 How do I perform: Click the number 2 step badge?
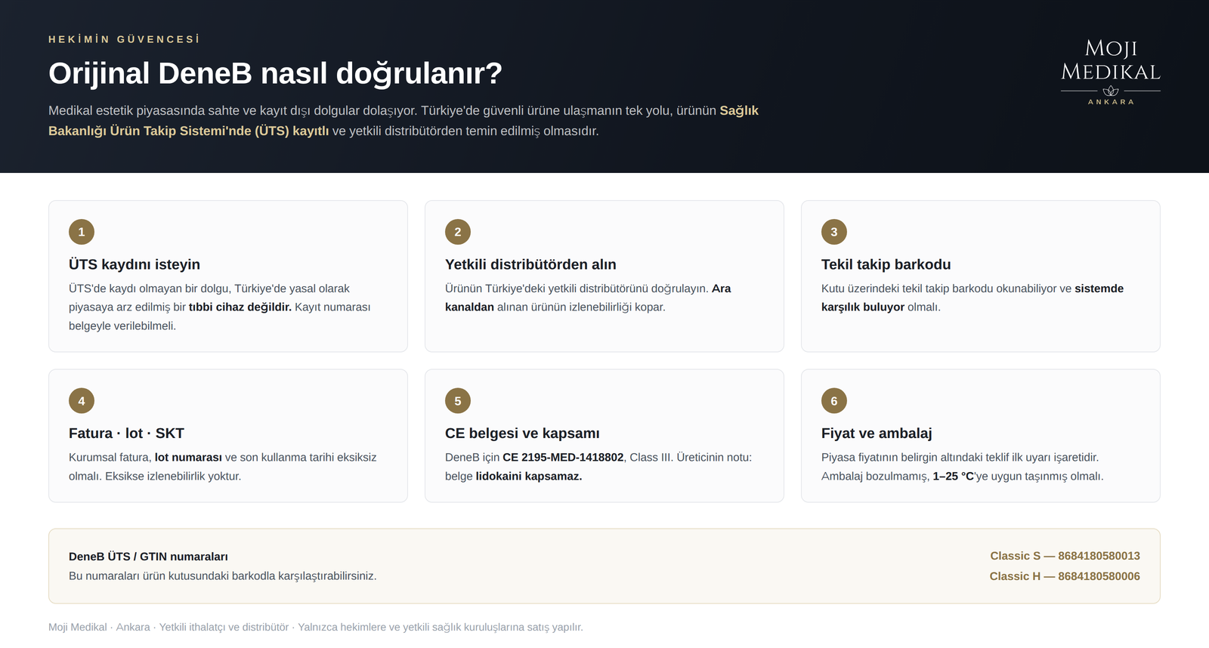click(458, 232)
